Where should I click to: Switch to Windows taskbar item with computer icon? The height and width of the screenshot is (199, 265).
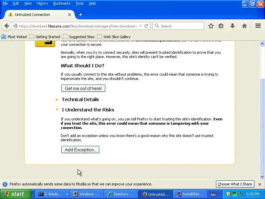86,194
